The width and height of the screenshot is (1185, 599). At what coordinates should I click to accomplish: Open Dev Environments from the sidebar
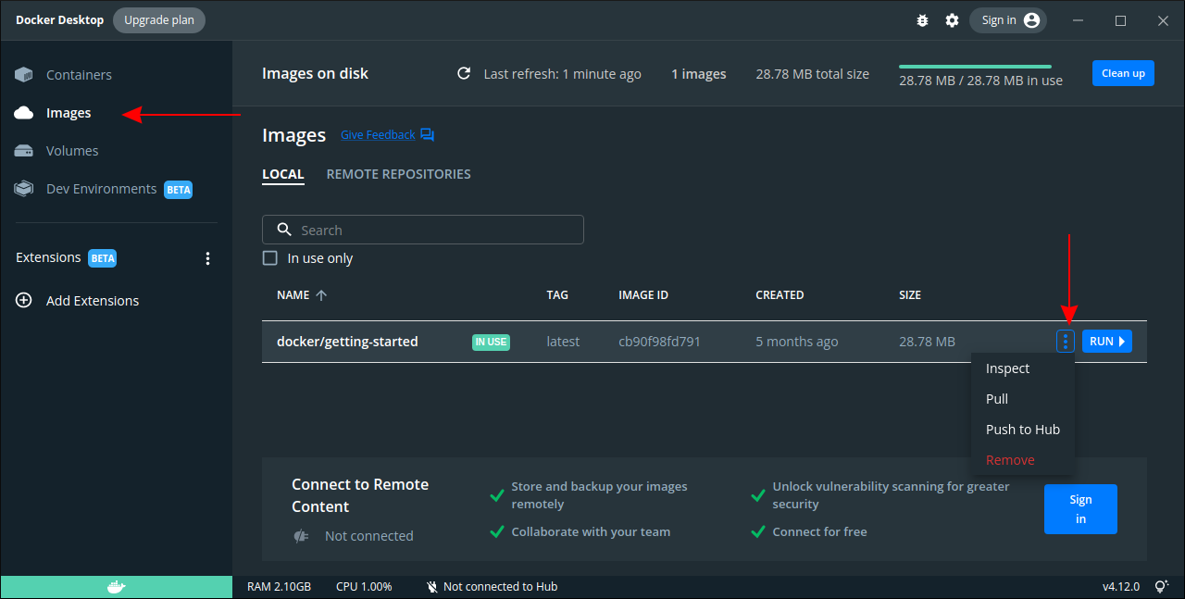[x=100, y=188]
